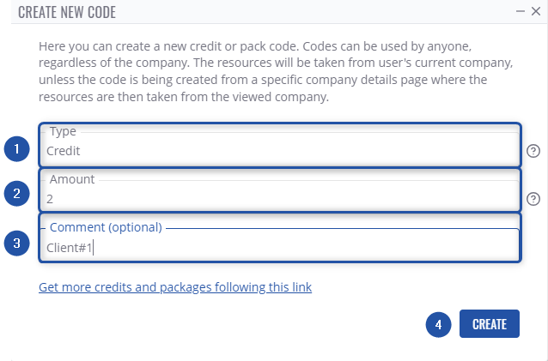Screen dimensions: 548x361
Task: Select the Credit value in Type
Action: click(x=63, y=150)
